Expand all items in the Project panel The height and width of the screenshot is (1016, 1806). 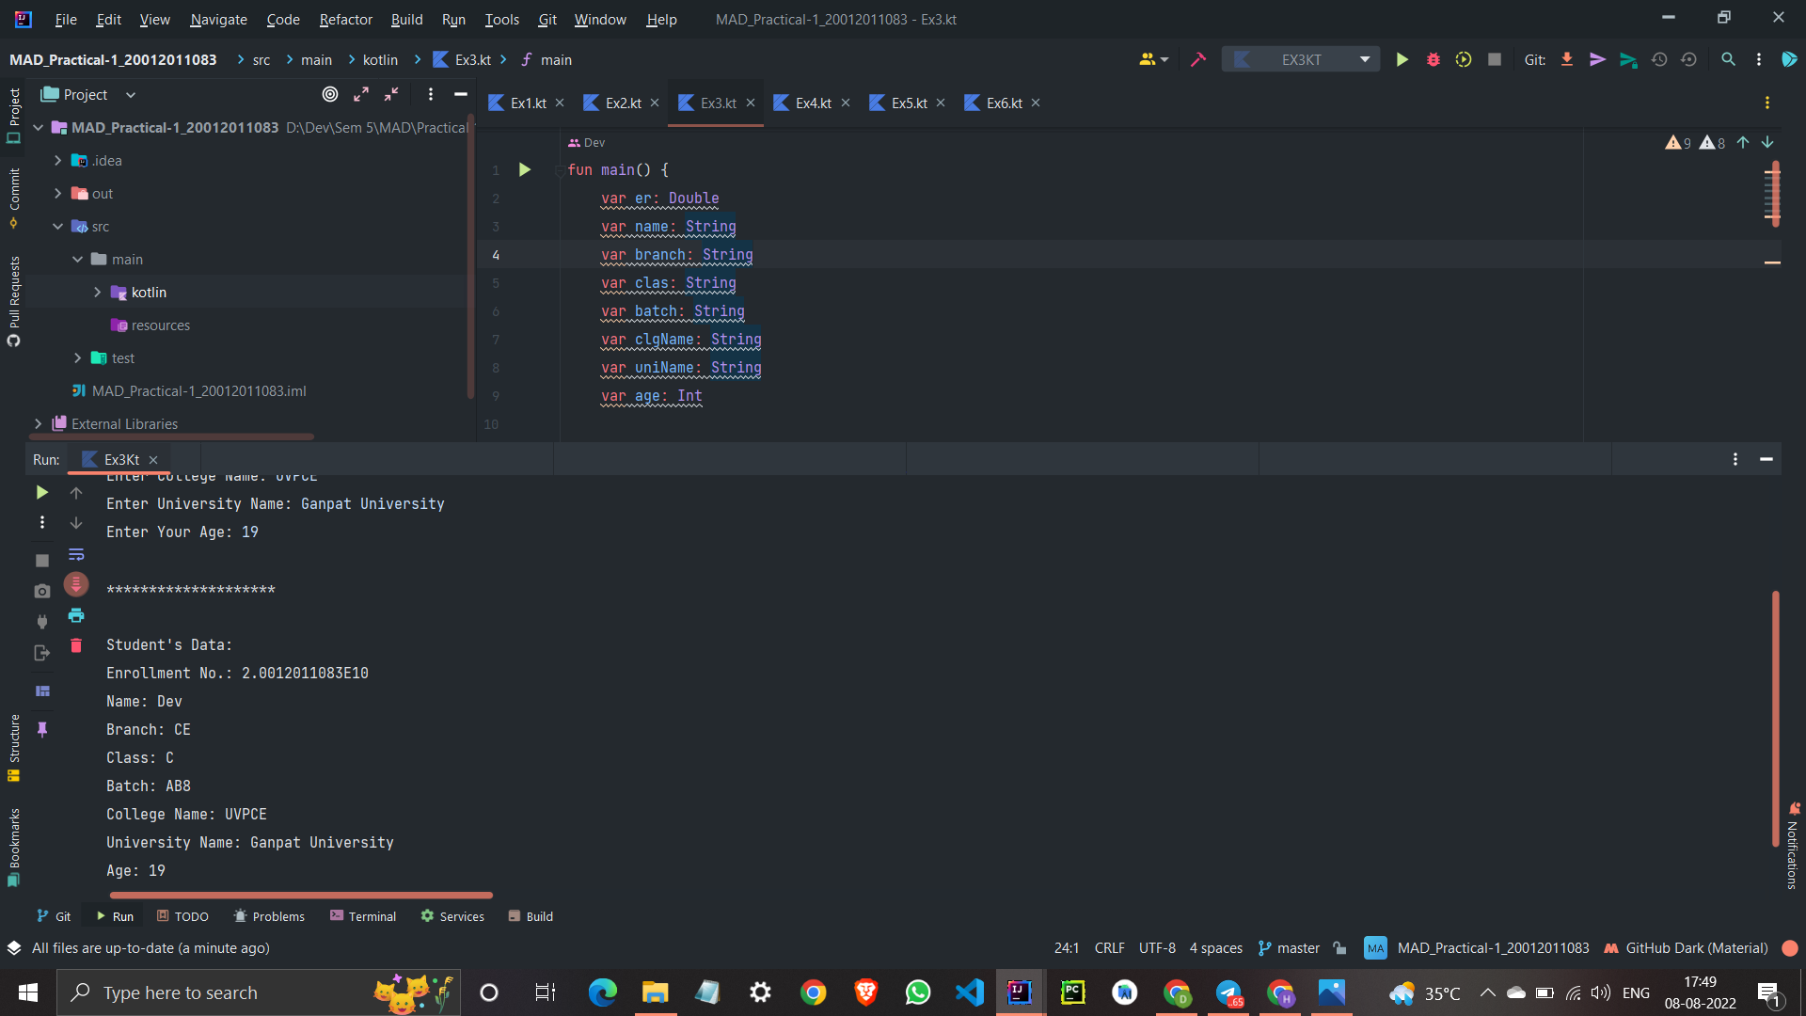[x=361, y=94]
